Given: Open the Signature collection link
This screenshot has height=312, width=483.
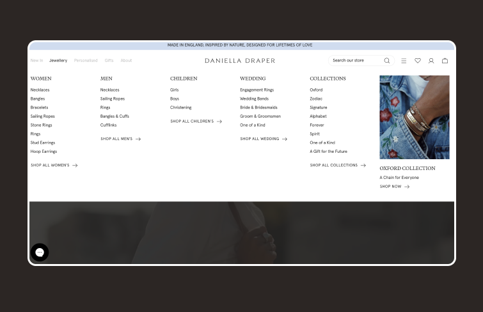Looking at the screenshot, I should [319, 107].
